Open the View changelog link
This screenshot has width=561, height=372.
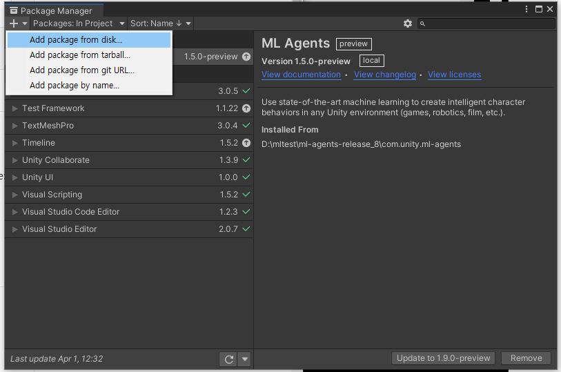pyautogui.click(x=385, y=75)
